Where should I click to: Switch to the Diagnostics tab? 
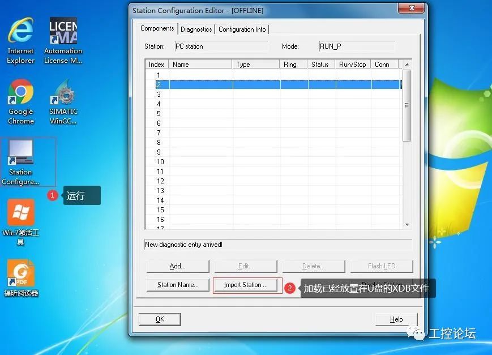tap(196, 29)
